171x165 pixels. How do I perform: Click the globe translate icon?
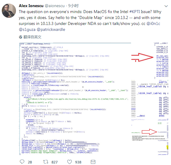[x=20, y=37]
